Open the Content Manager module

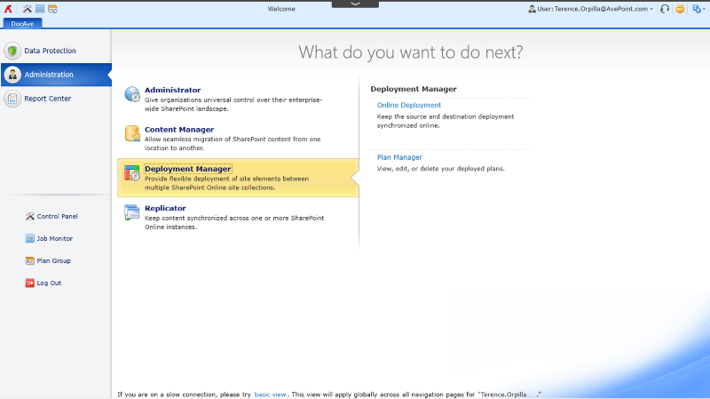[x=179, y=129]
